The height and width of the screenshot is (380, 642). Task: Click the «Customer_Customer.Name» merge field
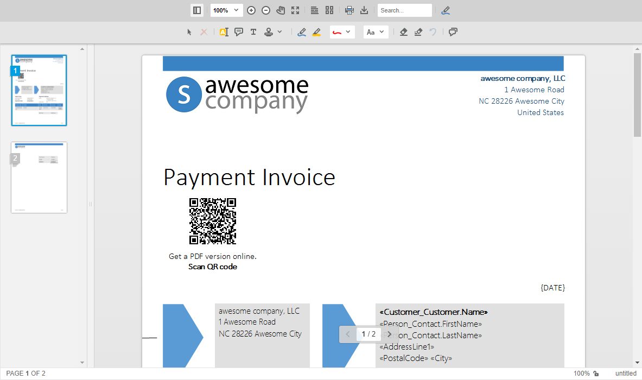pyautogui.click(x=434, y=312)
